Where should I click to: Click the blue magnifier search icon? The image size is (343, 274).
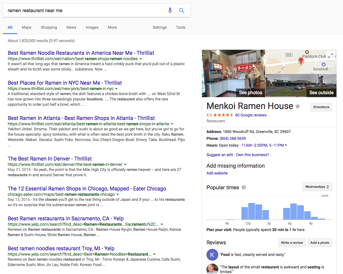(182, 10)
